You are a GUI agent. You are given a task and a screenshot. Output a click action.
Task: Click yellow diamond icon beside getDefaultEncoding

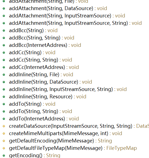tap(4, 141)
